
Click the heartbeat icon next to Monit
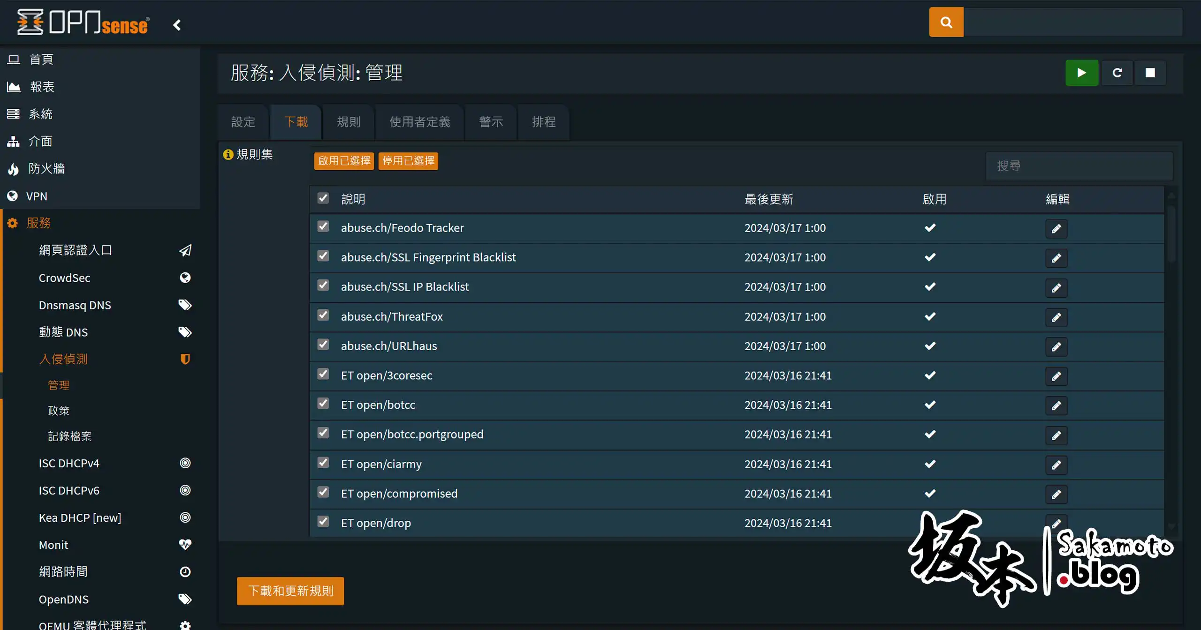(x=185, y=545)
